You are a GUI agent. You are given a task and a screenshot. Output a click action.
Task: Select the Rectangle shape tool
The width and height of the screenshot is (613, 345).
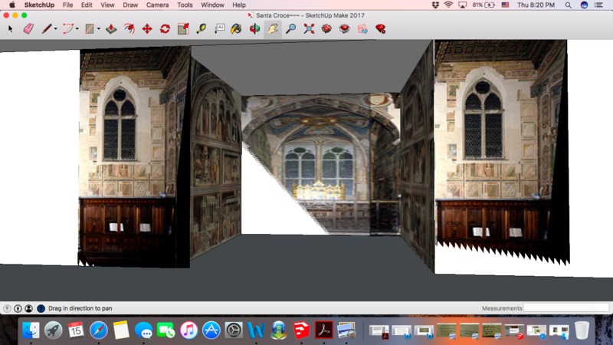(90, 29)
